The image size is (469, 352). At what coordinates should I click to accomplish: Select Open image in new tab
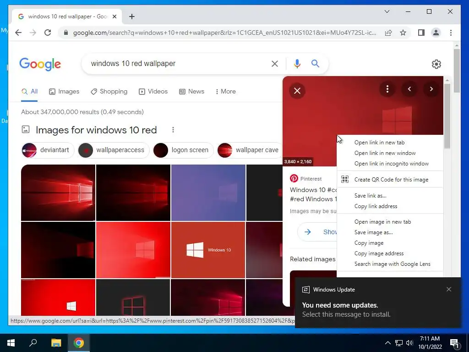[390, 222]
